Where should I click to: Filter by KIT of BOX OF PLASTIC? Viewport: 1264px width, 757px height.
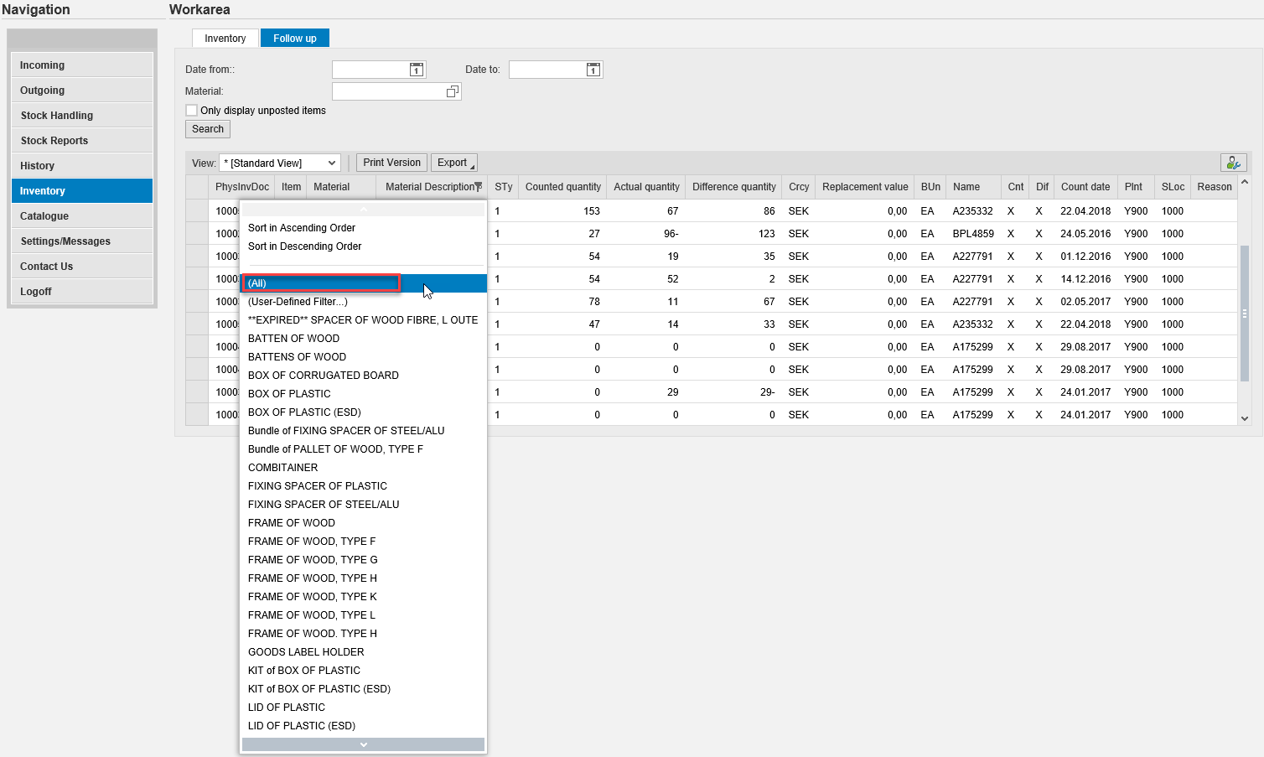pos(363,671)
